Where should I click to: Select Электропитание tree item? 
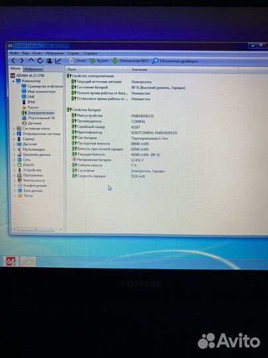[38, 113]
